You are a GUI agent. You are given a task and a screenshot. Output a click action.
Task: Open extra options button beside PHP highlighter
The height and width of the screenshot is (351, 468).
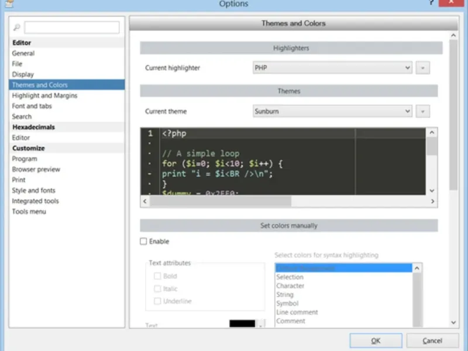coord(422,68)
